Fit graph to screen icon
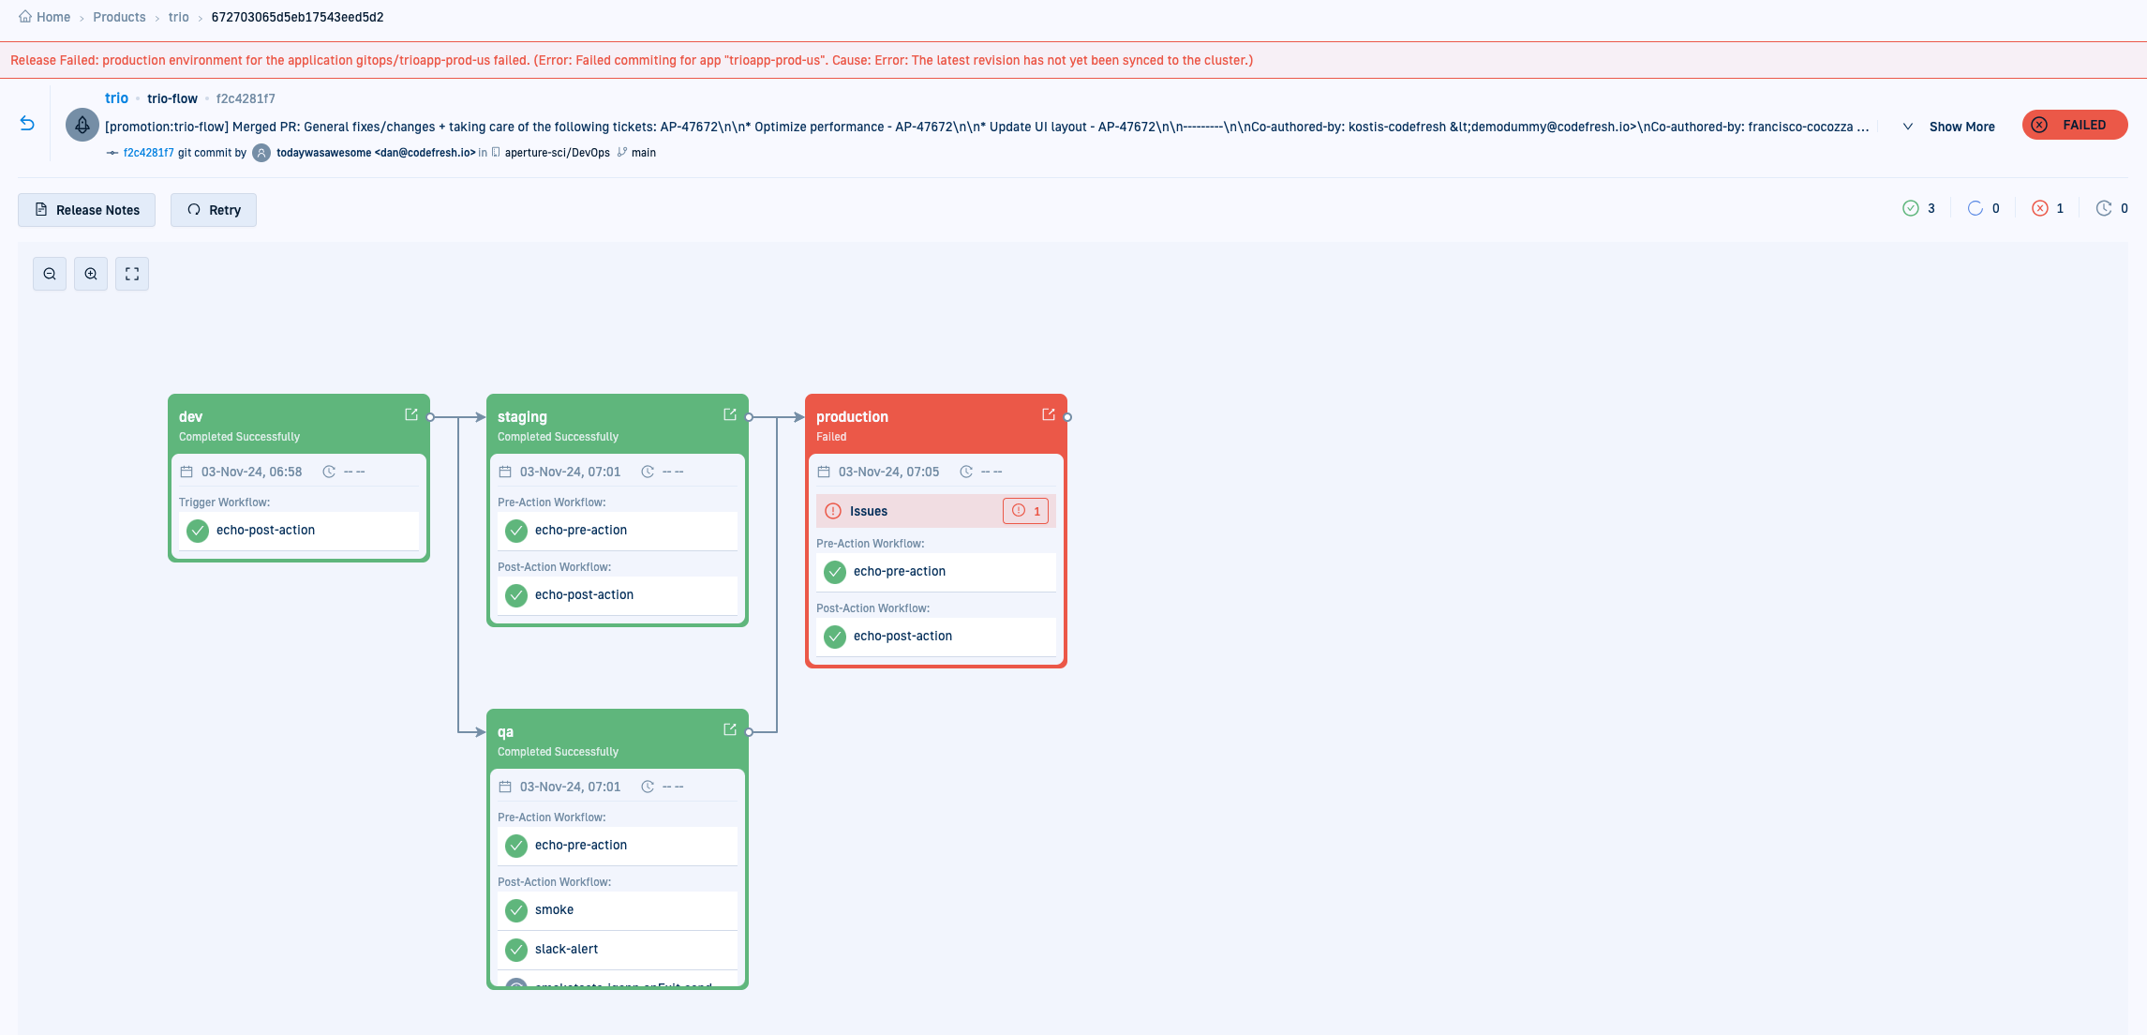Image resolution: width=2147 pixels, height=1035 pixels. [x=132, y=274]
